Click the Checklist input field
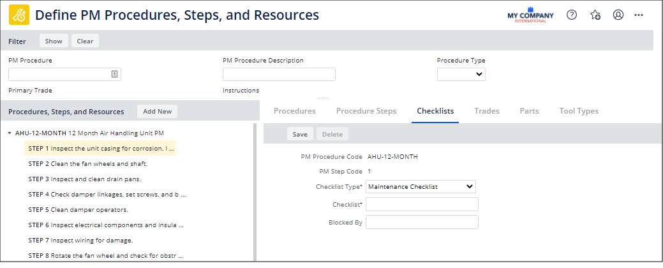 click(421, 204)
